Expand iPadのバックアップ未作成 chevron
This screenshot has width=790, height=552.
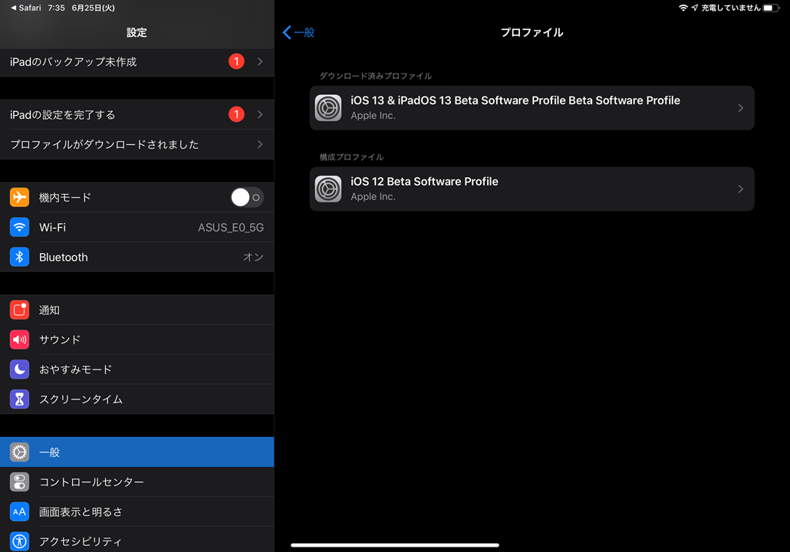(260, 61)
